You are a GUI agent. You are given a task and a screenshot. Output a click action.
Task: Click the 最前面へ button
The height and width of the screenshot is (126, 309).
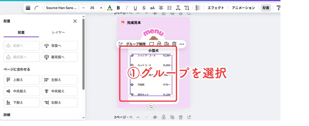click(22, 57)
